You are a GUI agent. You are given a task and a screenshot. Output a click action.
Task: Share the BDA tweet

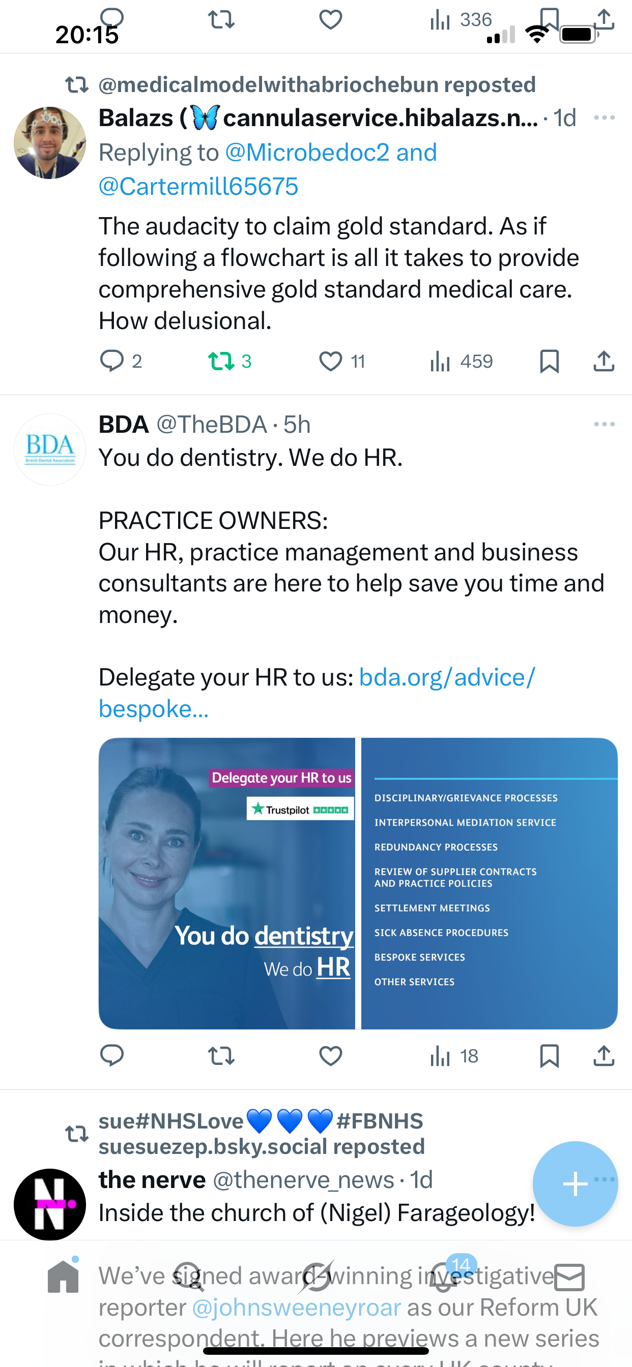(x=604, y=1056)
